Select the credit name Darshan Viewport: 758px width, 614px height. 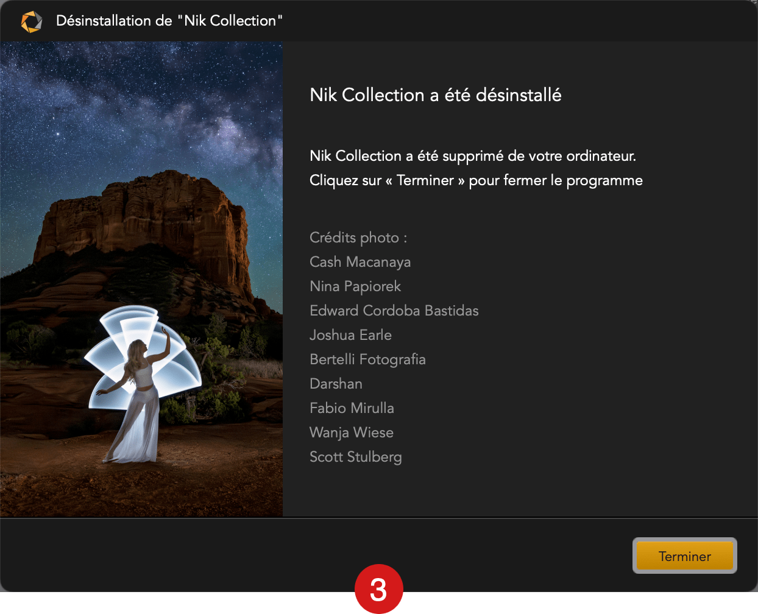336,384
